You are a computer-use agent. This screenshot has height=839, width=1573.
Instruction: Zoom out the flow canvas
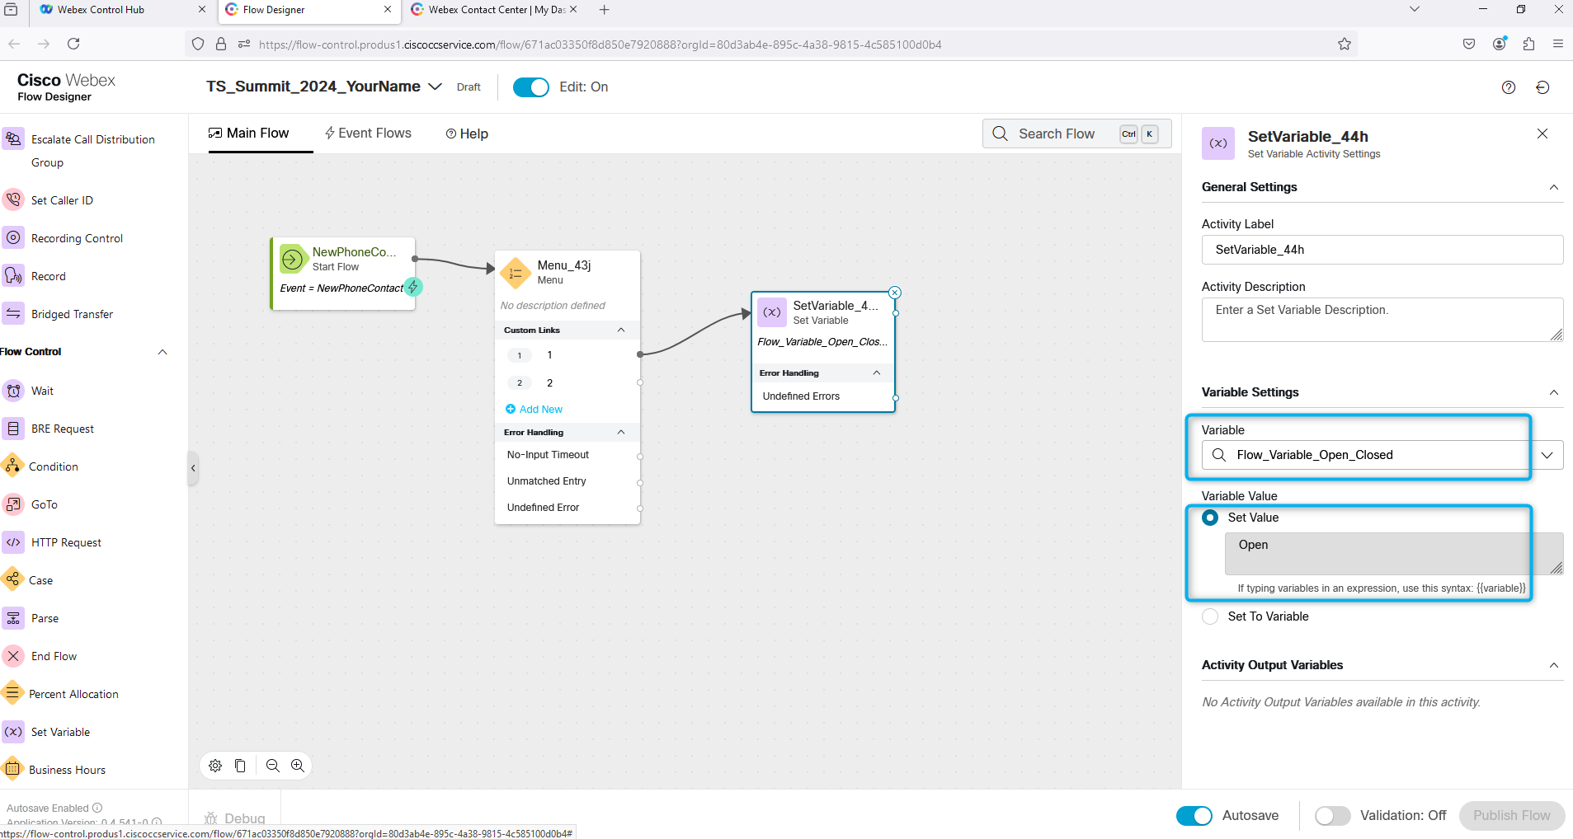(273, 766)
